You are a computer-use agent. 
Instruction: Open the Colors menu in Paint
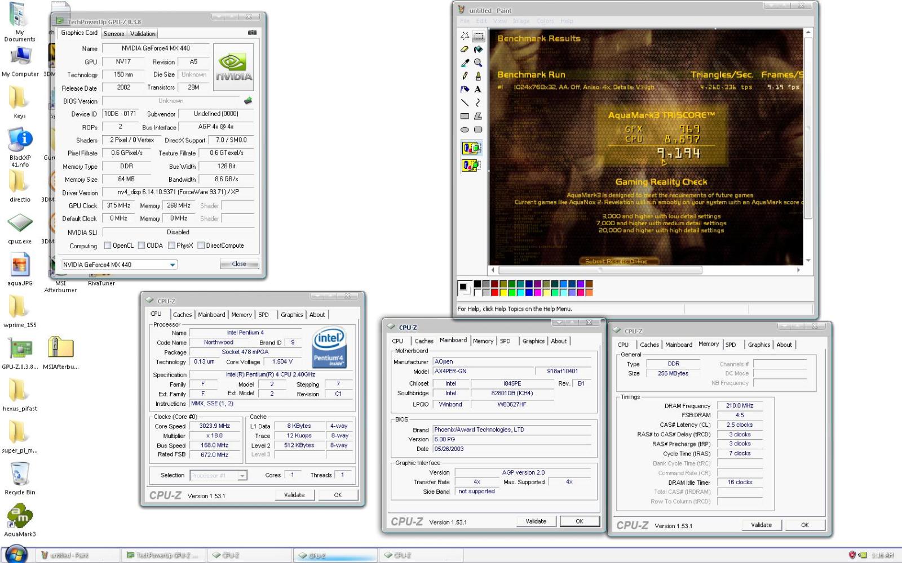tap(545, 21)
